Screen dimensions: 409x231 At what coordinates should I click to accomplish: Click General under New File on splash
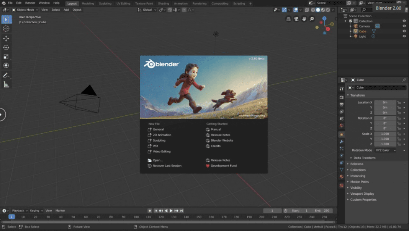click(159, 129)
